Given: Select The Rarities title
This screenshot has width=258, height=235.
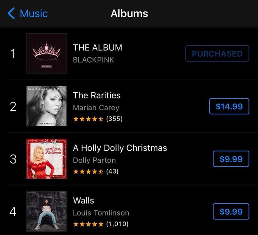Looking at the screenshot, I should coord(96,95).
